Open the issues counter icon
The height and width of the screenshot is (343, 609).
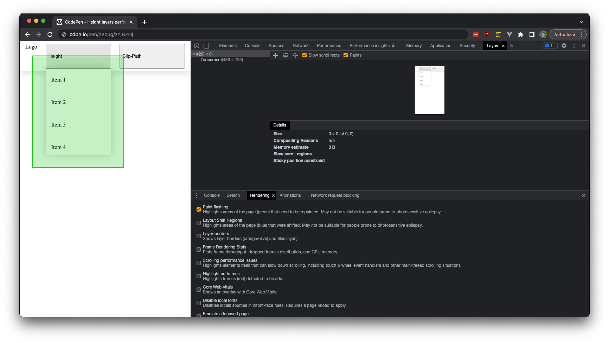pos(549,46)
